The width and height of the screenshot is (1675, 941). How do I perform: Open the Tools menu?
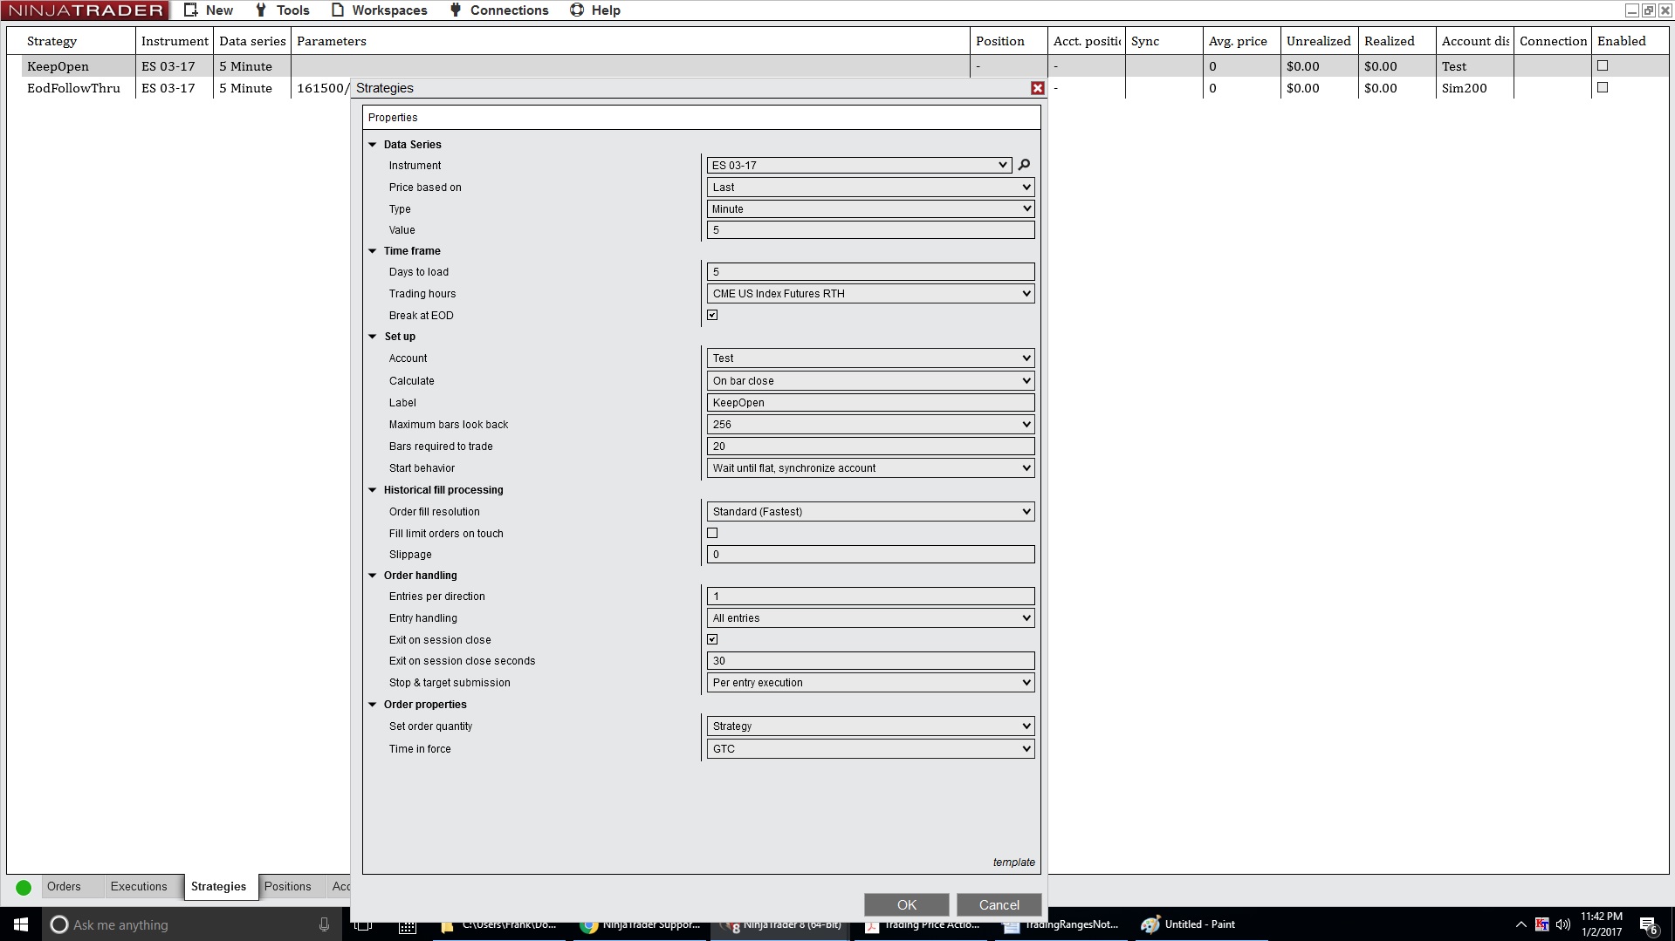[x=282, y=10]
